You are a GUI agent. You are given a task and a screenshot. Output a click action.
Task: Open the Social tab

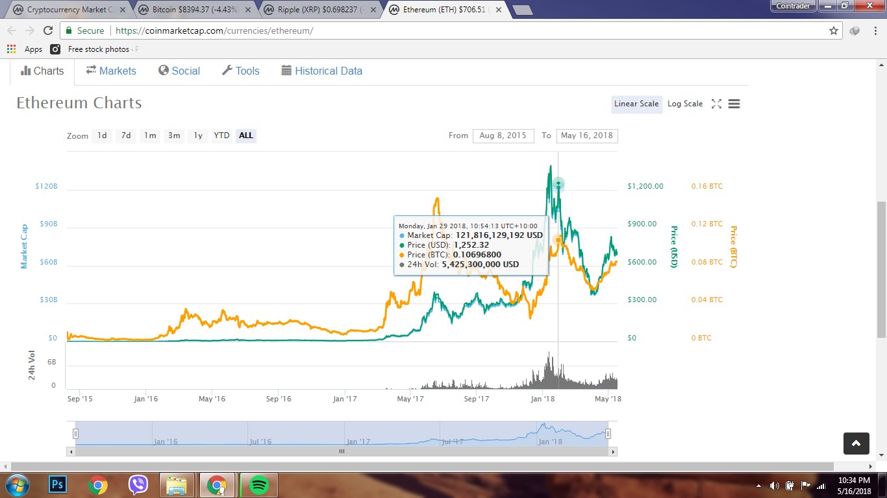pyautogui.click(x=179, y=71)
